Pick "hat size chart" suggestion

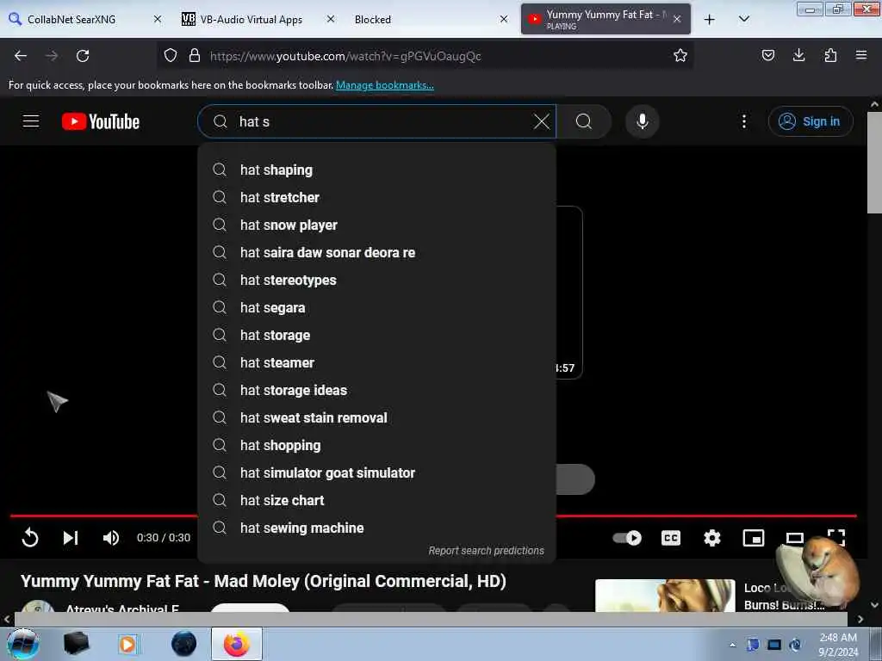pyautogui.click(x=377, y=500)
